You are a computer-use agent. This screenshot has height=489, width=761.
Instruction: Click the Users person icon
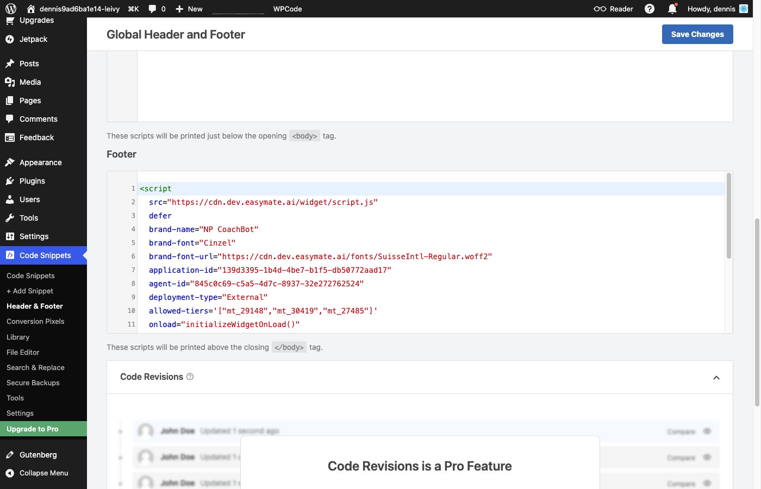click(10, 199)
